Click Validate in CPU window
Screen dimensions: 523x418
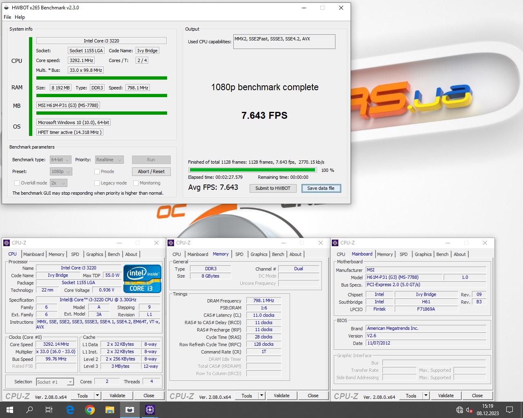[117, 396]
